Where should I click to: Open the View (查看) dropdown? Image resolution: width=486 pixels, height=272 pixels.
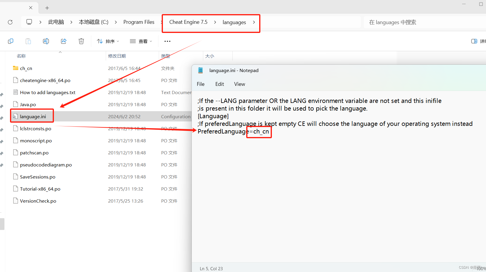point(141,41)
